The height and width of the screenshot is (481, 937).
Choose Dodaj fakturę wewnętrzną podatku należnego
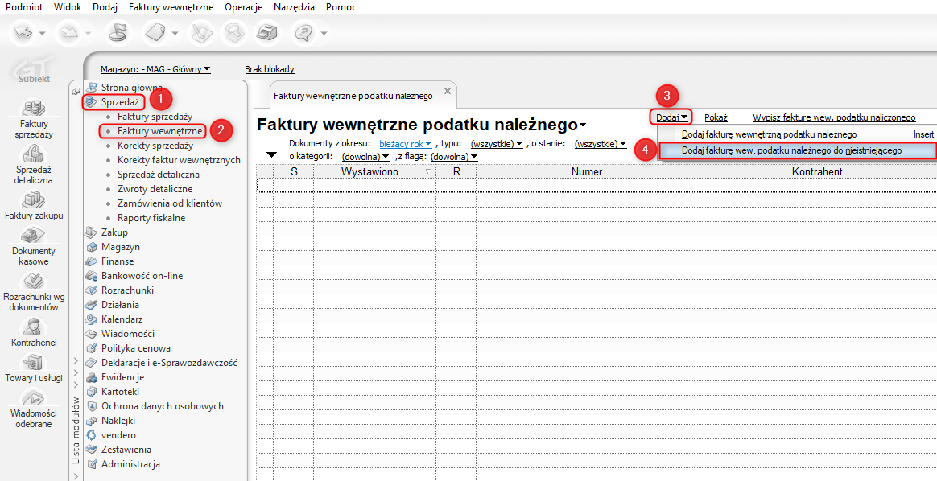pos(797,135)
